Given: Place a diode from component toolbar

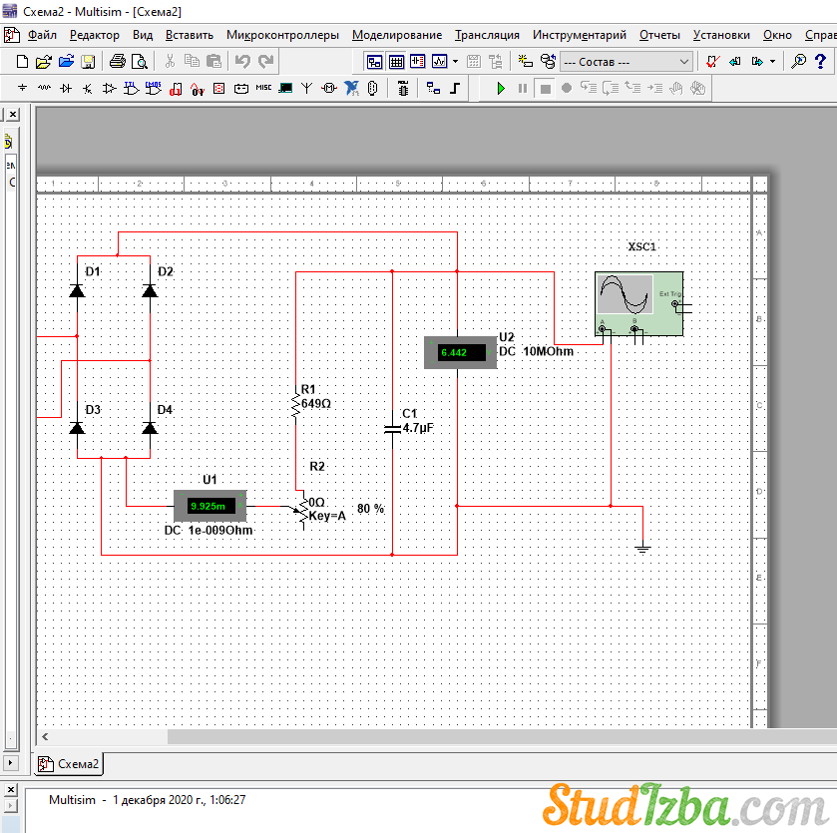Looking at the screenshot, I should tap(66, 89).
